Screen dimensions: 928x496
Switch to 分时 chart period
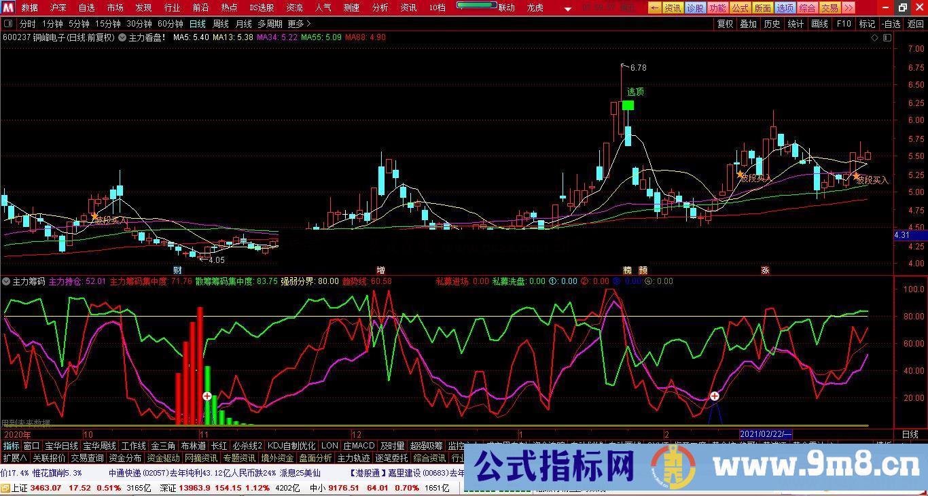(27, 24)
